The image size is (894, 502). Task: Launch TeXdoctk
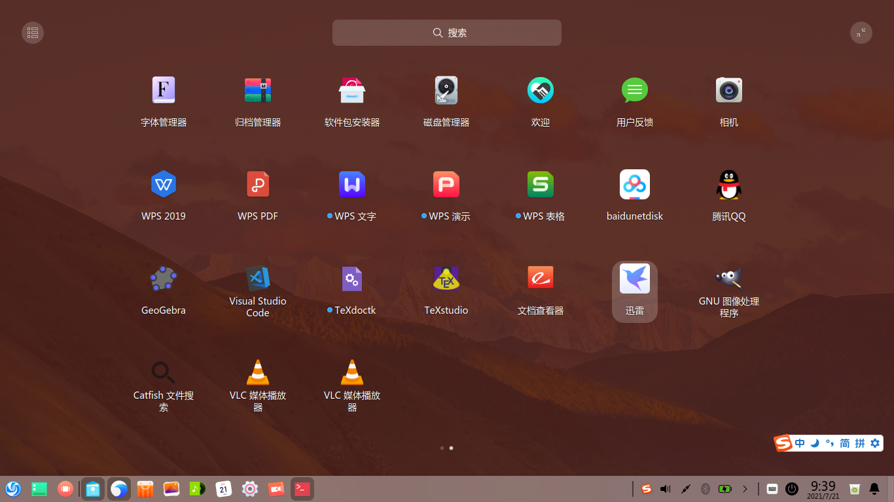352,278
